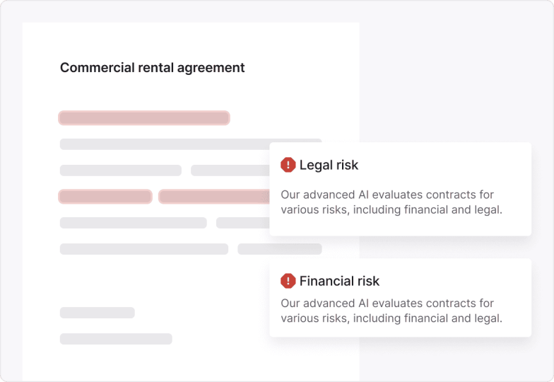Click the description paragraph under Financial risk
This screenshot has height=382, width=554.
click(391, 311)
